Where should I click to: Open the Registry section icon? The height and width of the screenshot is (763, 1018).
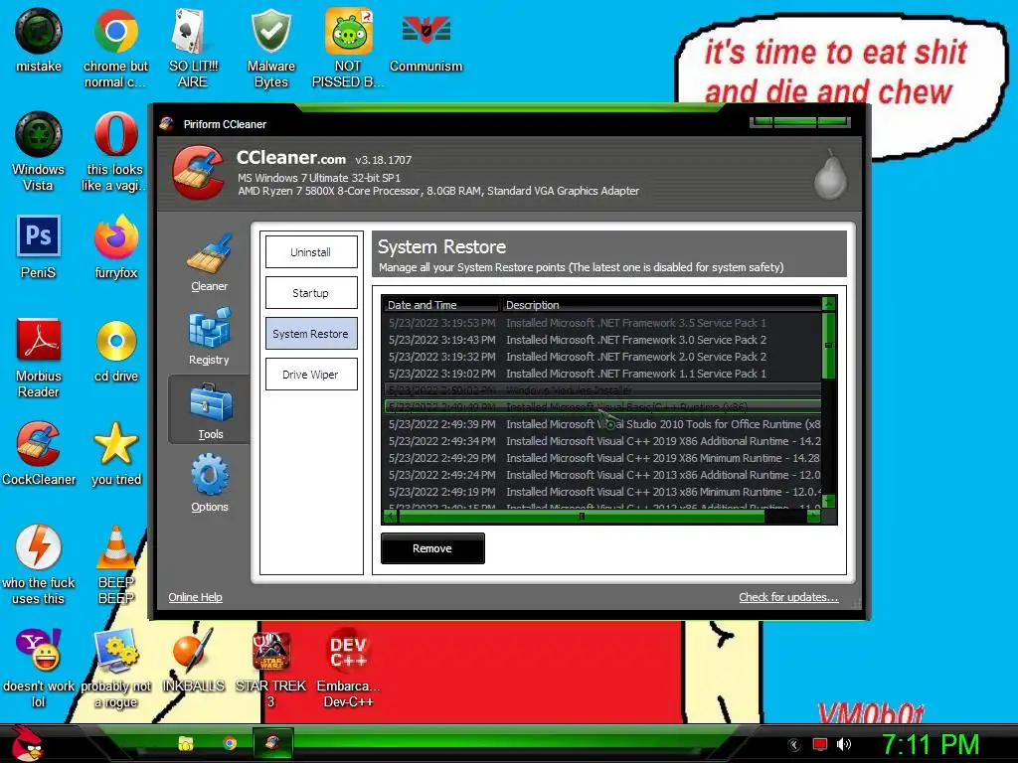[209, 336]
